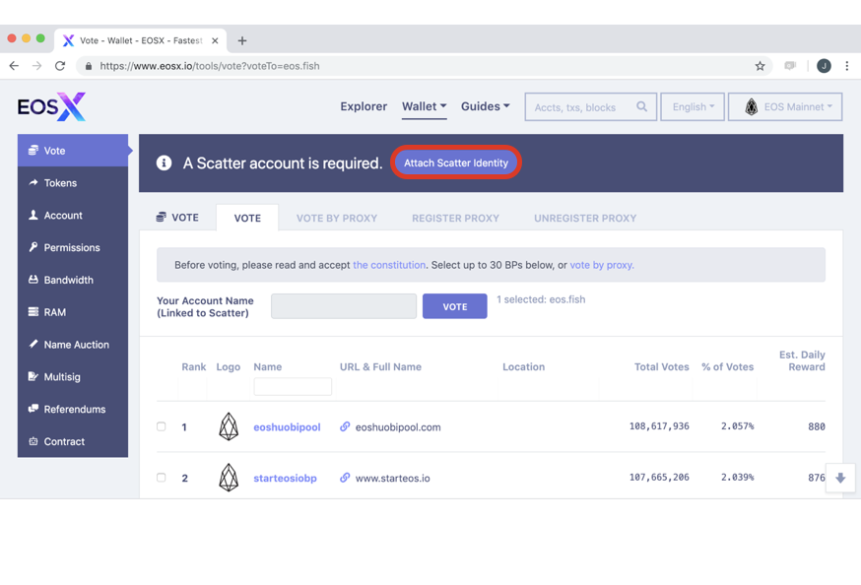Click the info circle icon in banner

pyautogui.click(x=164, y=162)
